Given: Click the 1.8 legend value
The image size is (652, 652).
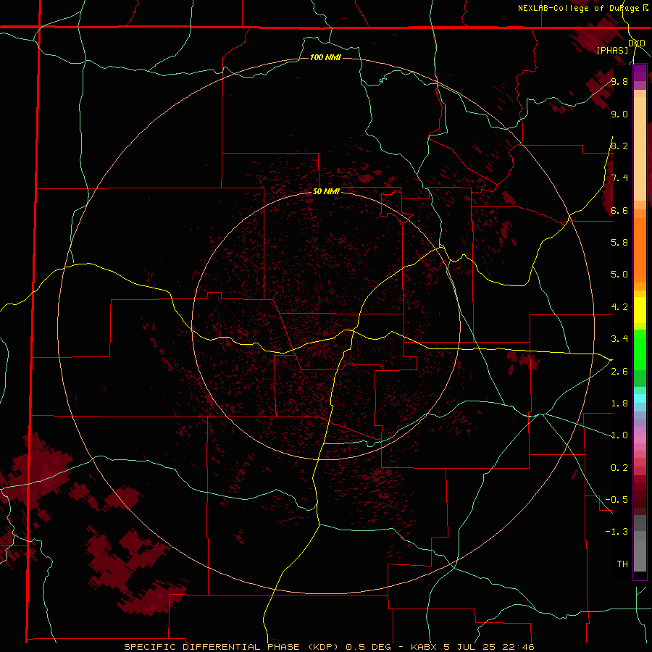Looking at the screenshot, I should [x=619, y=404].
